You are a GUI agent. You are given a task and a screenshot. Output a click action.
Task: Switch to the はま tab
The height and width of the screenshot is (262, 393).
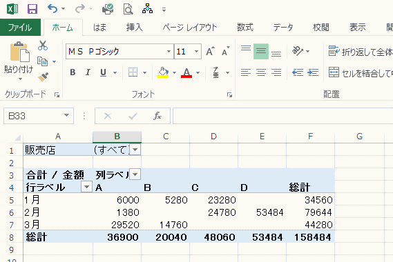[99, 27]
